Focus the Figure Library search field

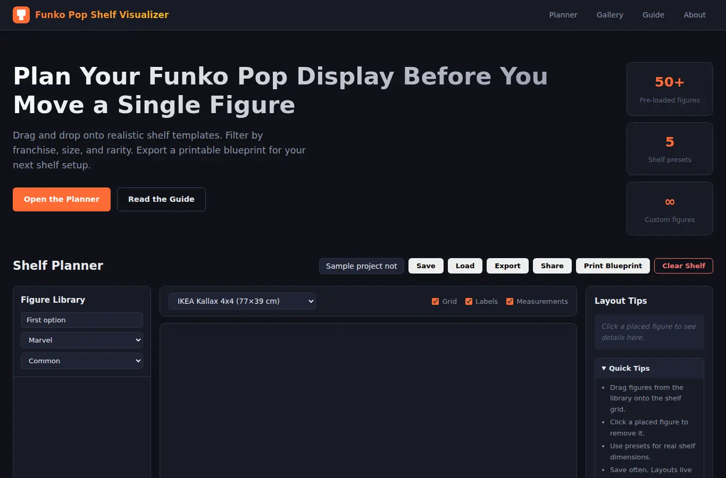tap(82, 320)
